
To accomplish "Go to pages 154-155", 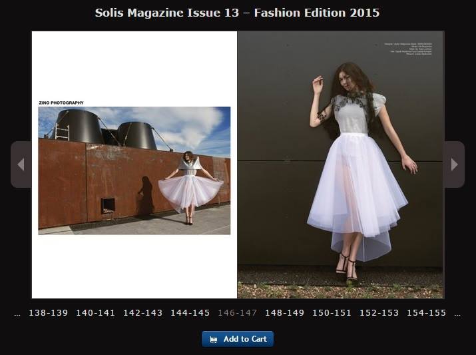I will pos(426,313).
